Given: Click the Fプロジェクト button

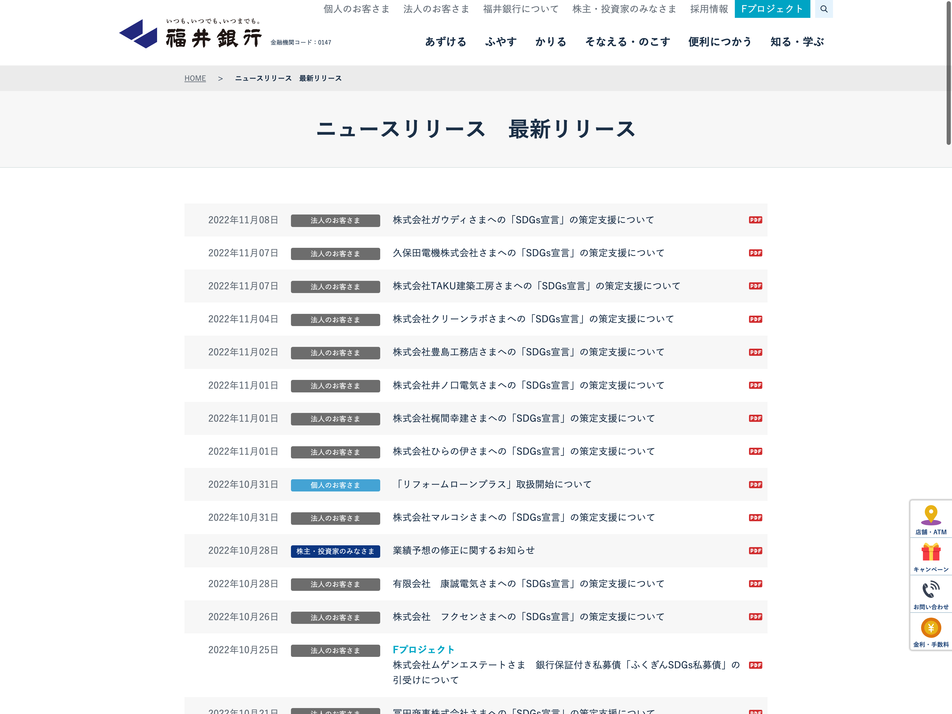Looking at the screenshot, I should click(772, 9).
